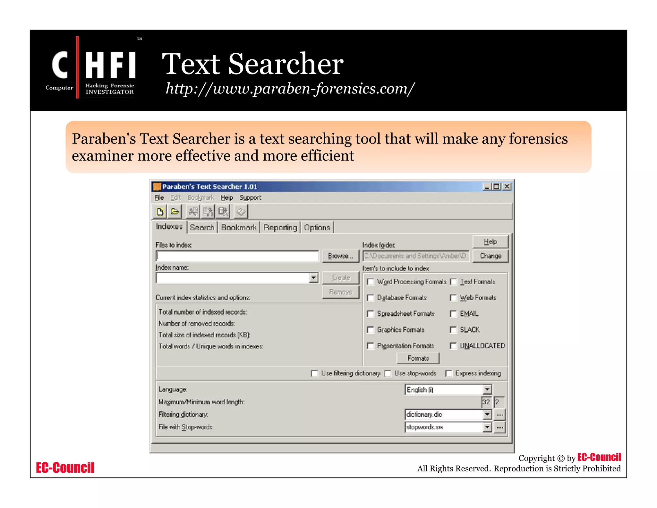Click the grayed page-with-pointer toolbar icon
The image size is (657, 508).
pyautogui.click(x=222, y=212)
